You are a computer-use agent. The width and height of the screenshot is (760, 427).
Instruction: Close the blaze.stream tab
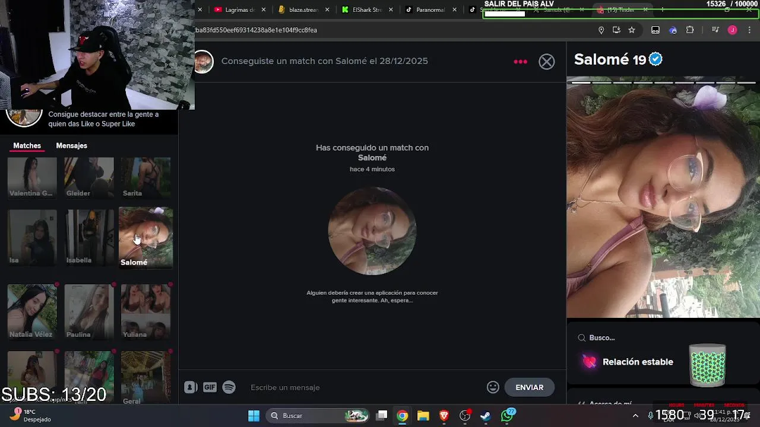click(x=327, y=9)
